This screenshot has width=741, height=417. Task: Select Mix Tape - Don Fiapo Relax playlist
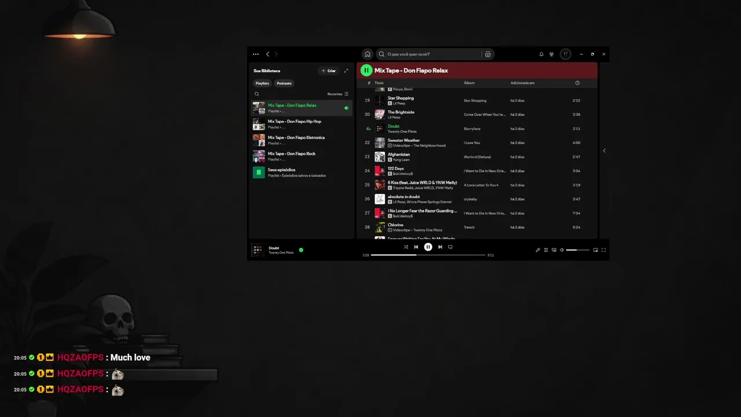point(301,108)
